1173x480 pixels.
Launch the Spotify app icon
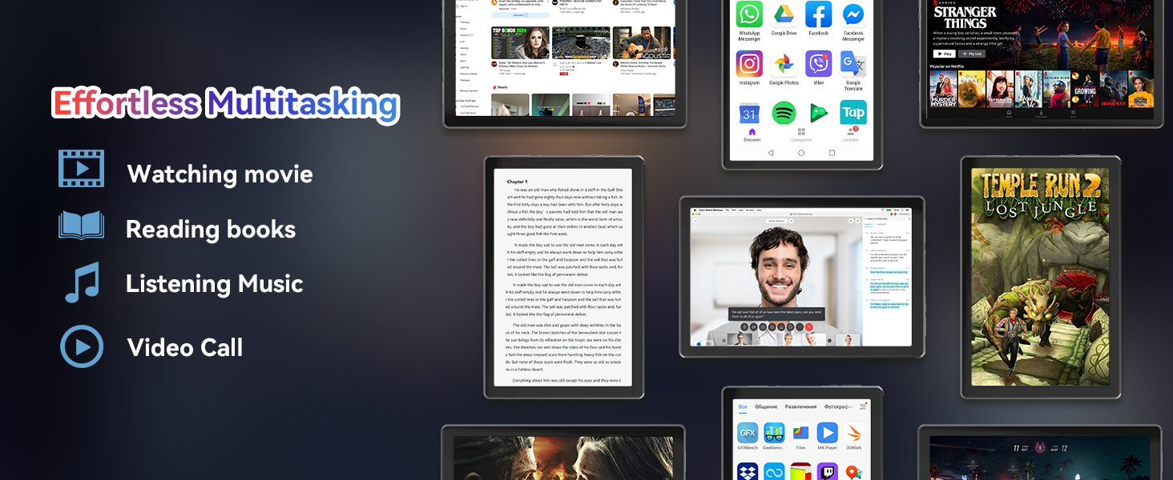pyautogui.click(x=784, y=113)
